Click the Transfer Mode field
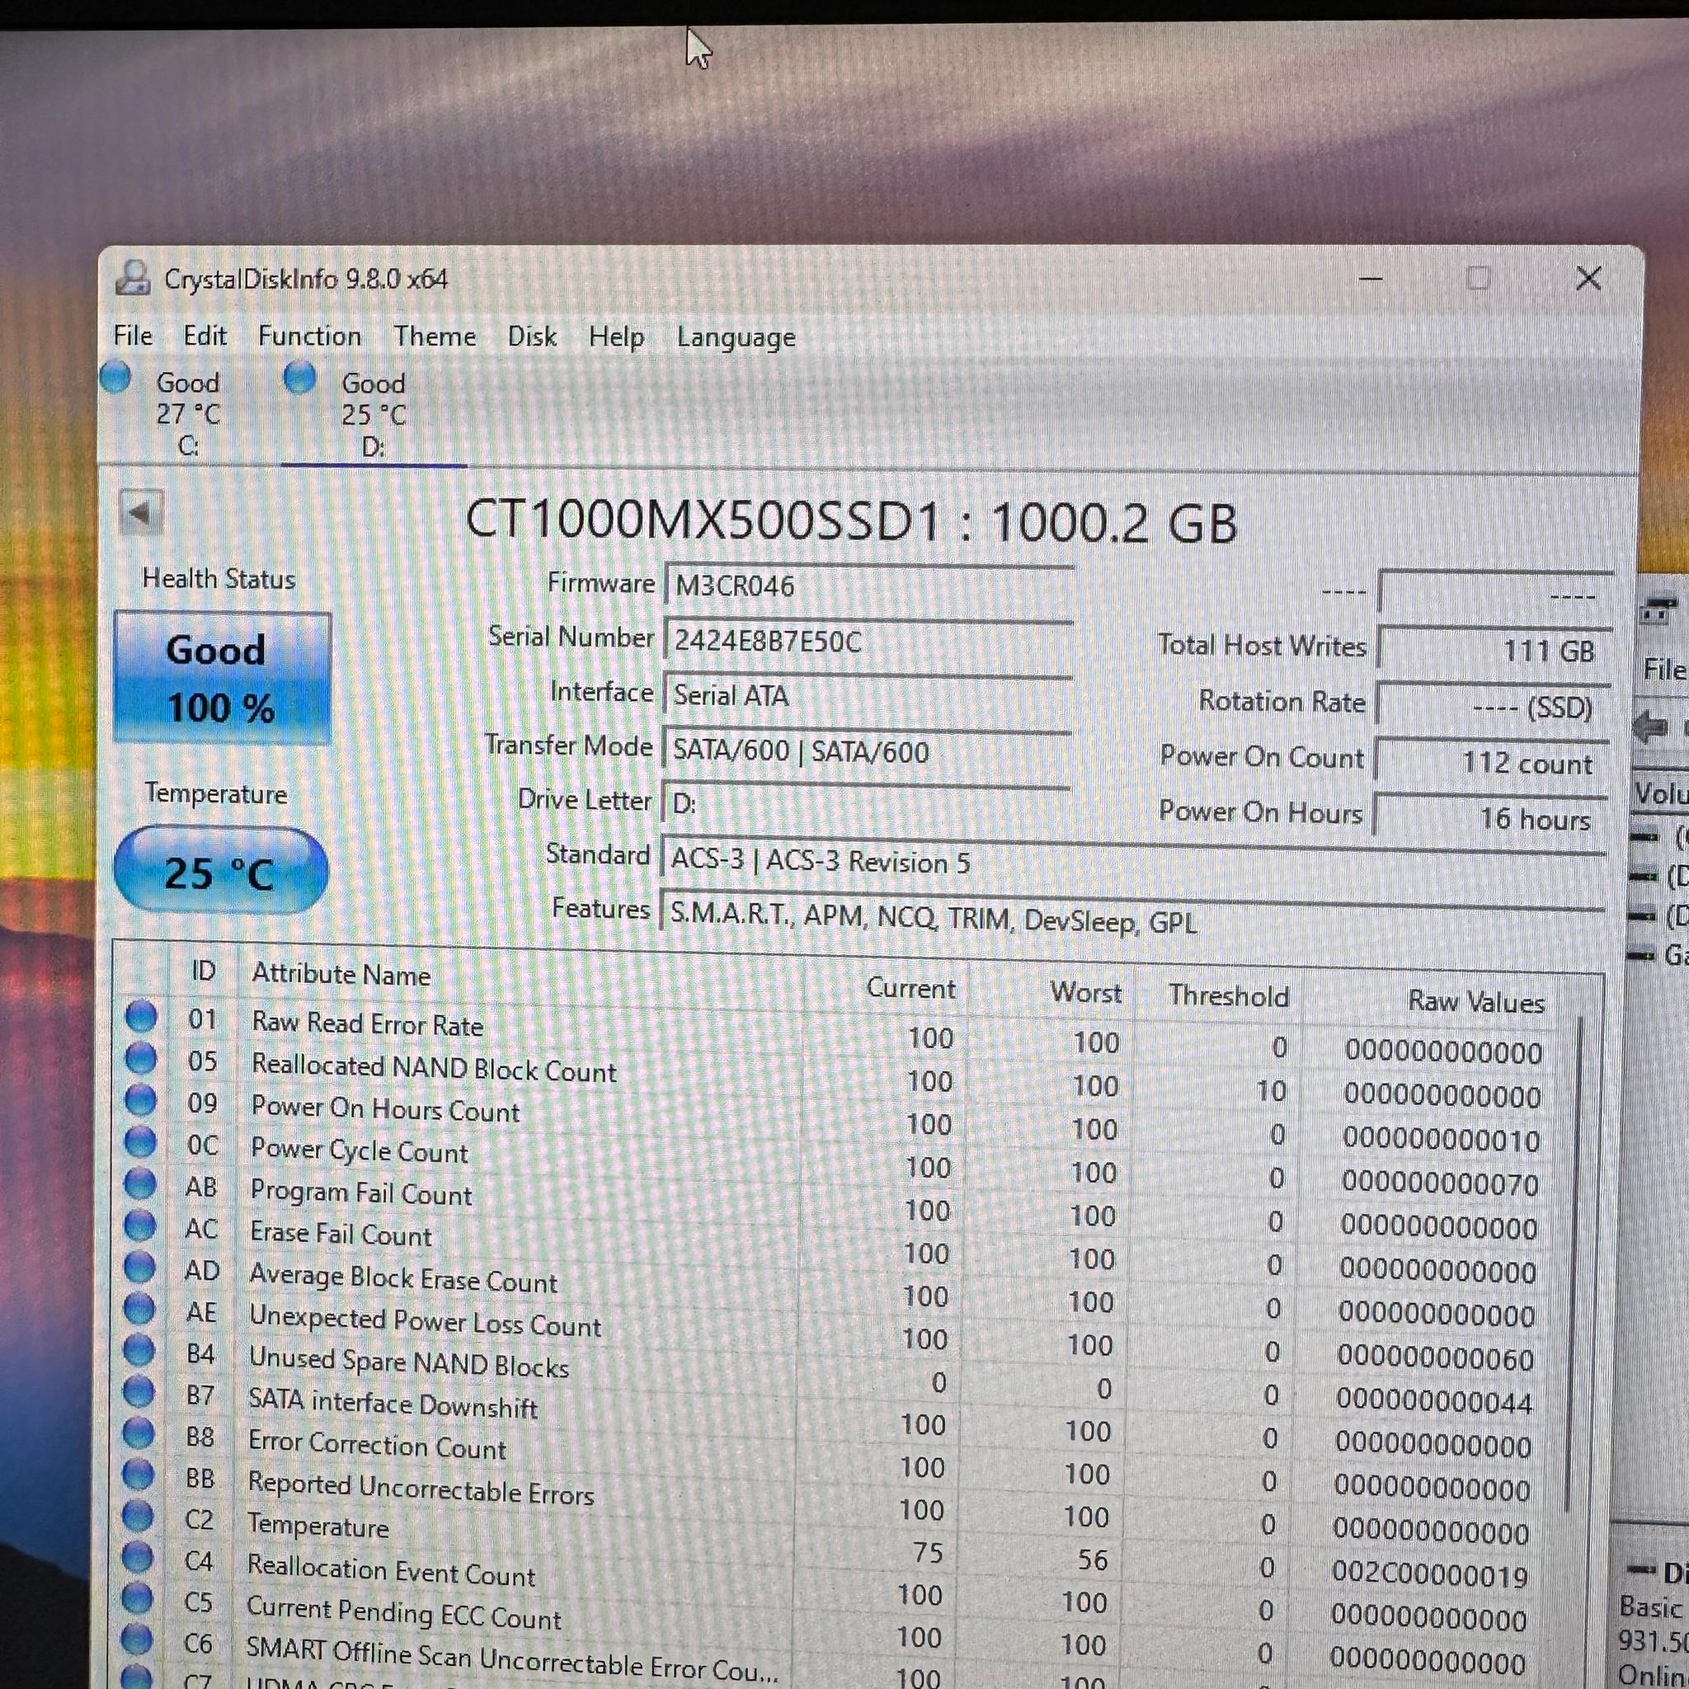The height and width of the screenshot is (1689, 1689). (x=868, y=751)
